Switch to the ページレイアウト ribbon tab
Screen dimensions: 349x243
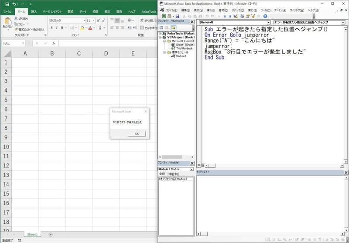click(52, 12)
